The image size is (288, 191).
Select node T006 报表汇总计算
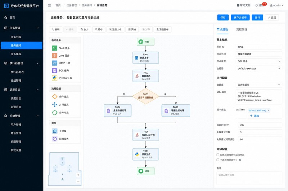(x=146, y=135)
